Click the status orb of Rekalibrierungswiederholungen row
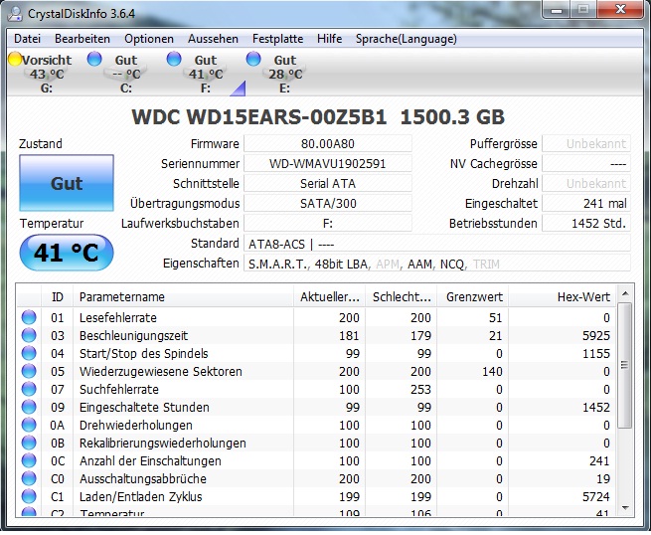 pos(29,443)
